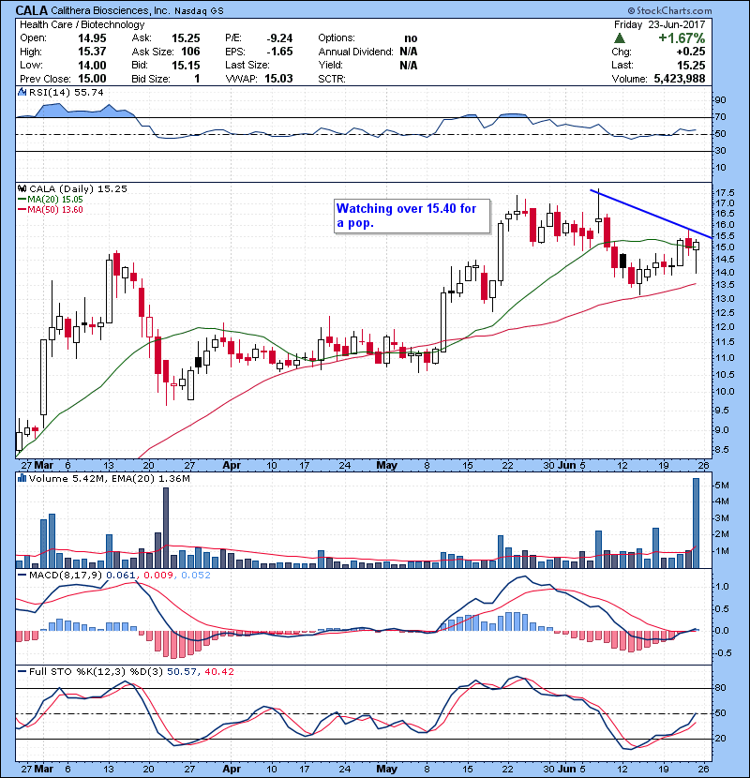Viewport: 750px width, 778px height.
Task: Click the Ask Size 106 value
Action: click(x=190, y=52)
